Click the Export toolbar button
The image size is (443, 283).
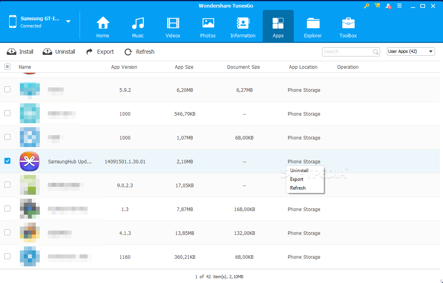(x=100, y=52)
